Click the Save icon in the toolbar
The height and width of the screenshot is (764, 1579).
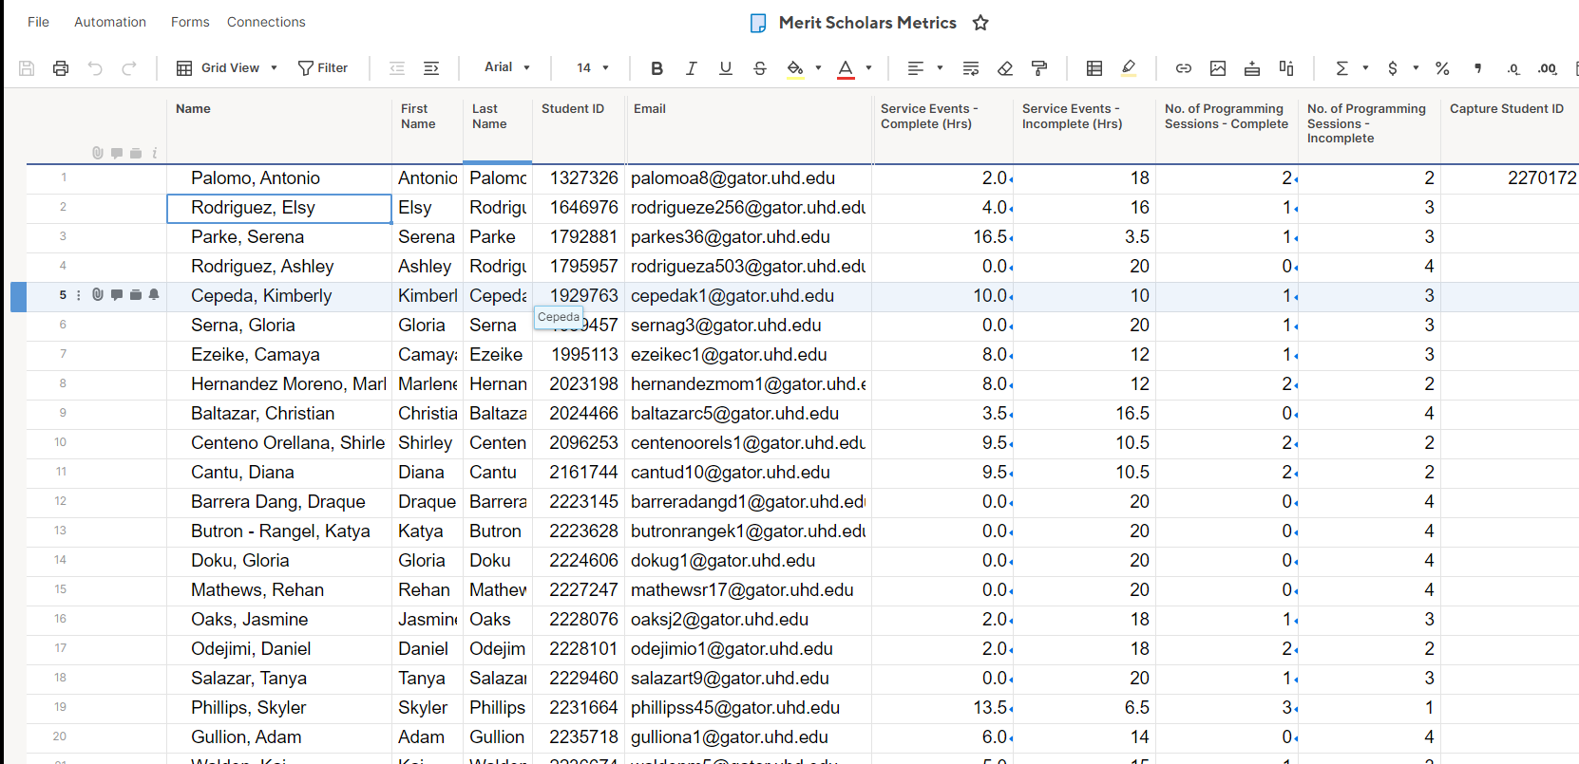tap(27, 68)
